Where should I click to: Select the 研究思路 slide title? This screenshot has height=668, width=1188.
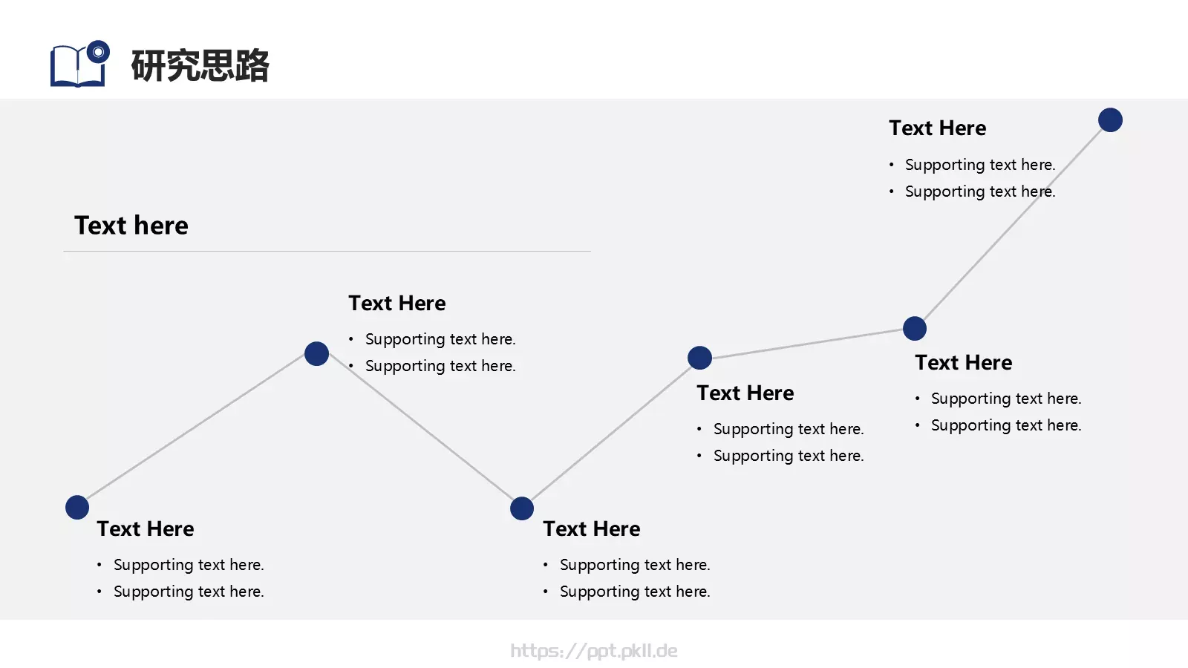pos(200,65)
